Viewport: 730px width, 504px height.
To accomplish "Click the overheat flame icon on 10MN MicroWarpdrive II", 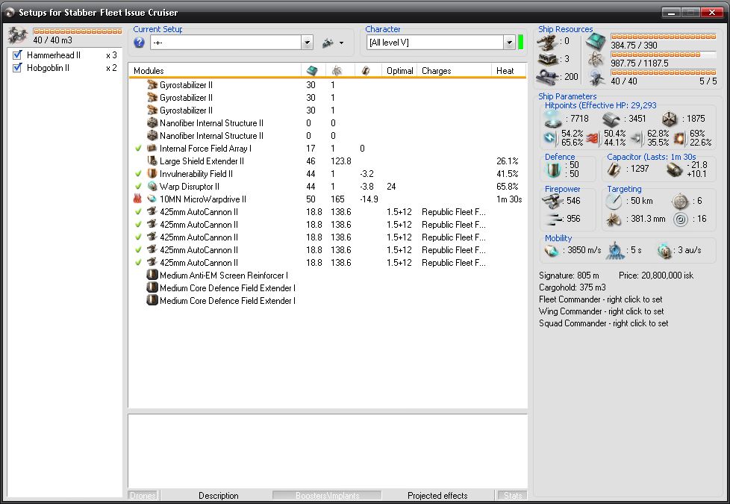I will [137, 199].
